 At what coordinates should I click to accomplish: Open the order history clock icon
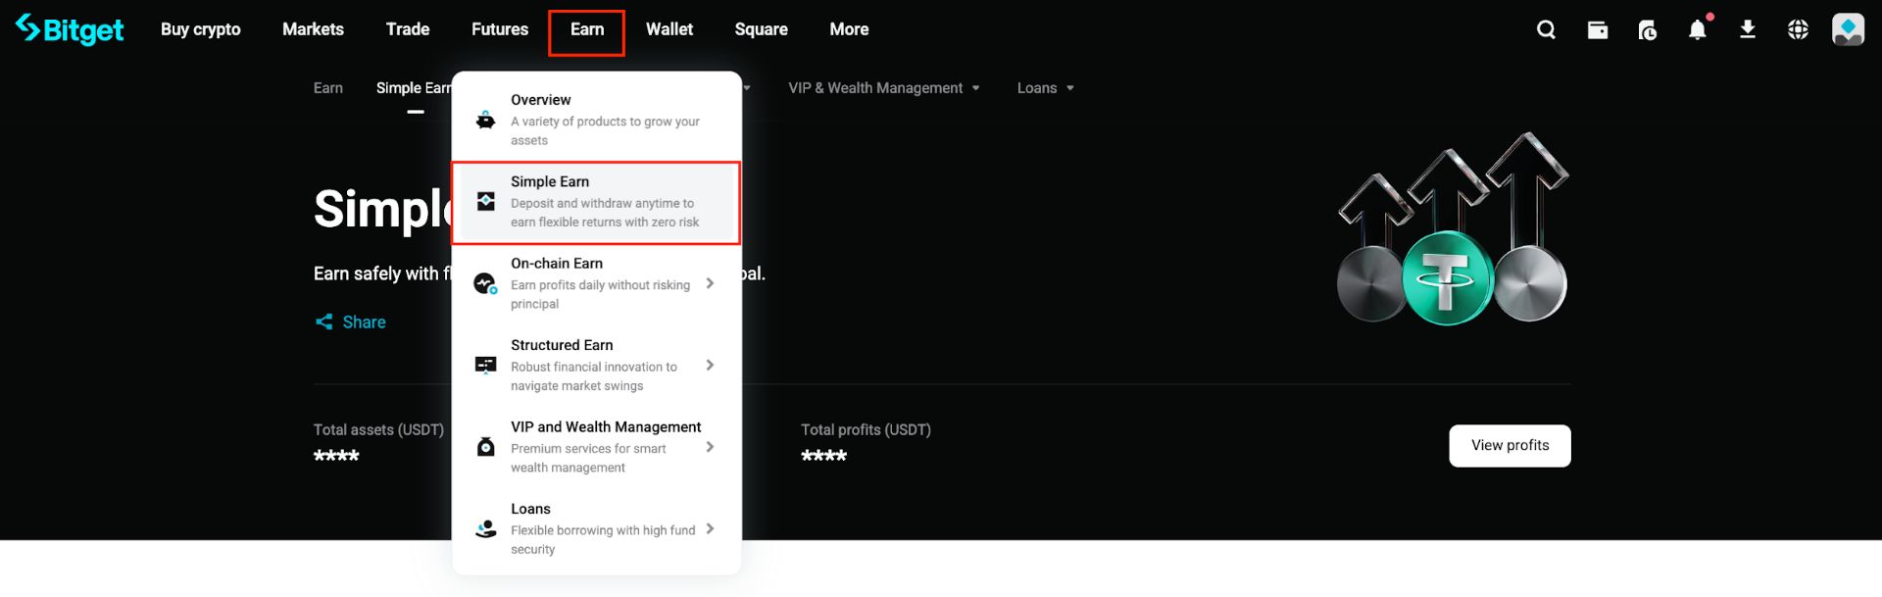[x=1648, y=30]
